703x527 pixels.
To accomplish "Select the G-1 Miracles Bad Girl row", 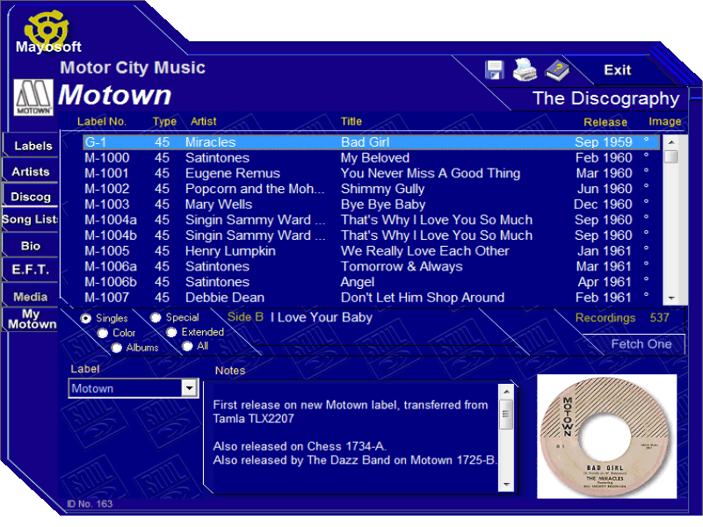I will pyautogui.click(x=371, y=142).
